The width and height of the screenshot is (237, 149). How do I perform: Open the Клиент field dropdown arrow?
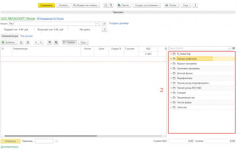click(x=97, y=24)
